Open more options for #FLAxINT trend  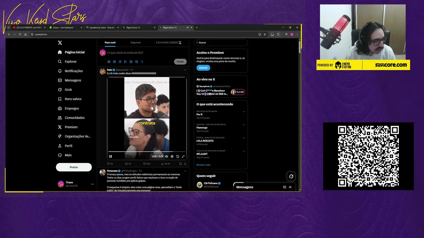(243, 151)
